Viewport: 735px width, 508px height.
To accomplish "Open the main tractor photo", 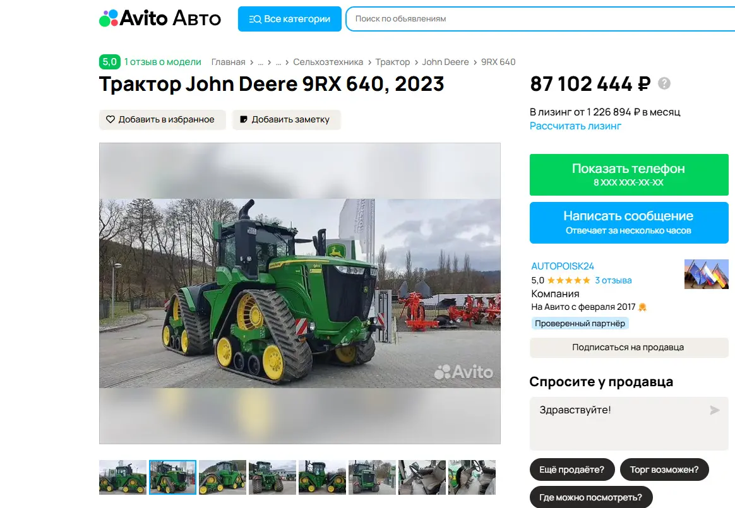I will click(299, 293).
